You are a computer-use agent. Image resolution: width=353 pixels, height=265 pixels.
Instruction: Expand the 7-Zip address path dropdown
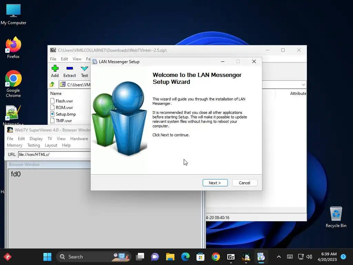[303, 85]
